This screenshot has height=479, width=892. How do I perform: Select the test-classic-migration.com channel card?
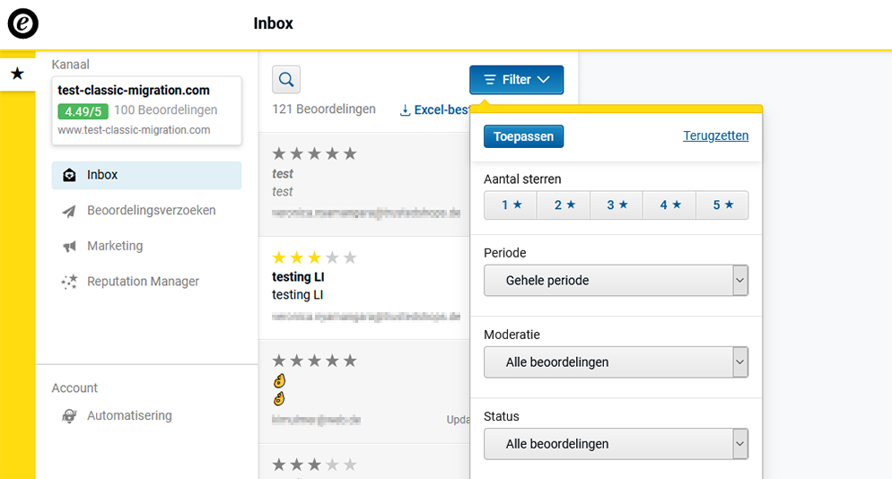tap(147, 111)
